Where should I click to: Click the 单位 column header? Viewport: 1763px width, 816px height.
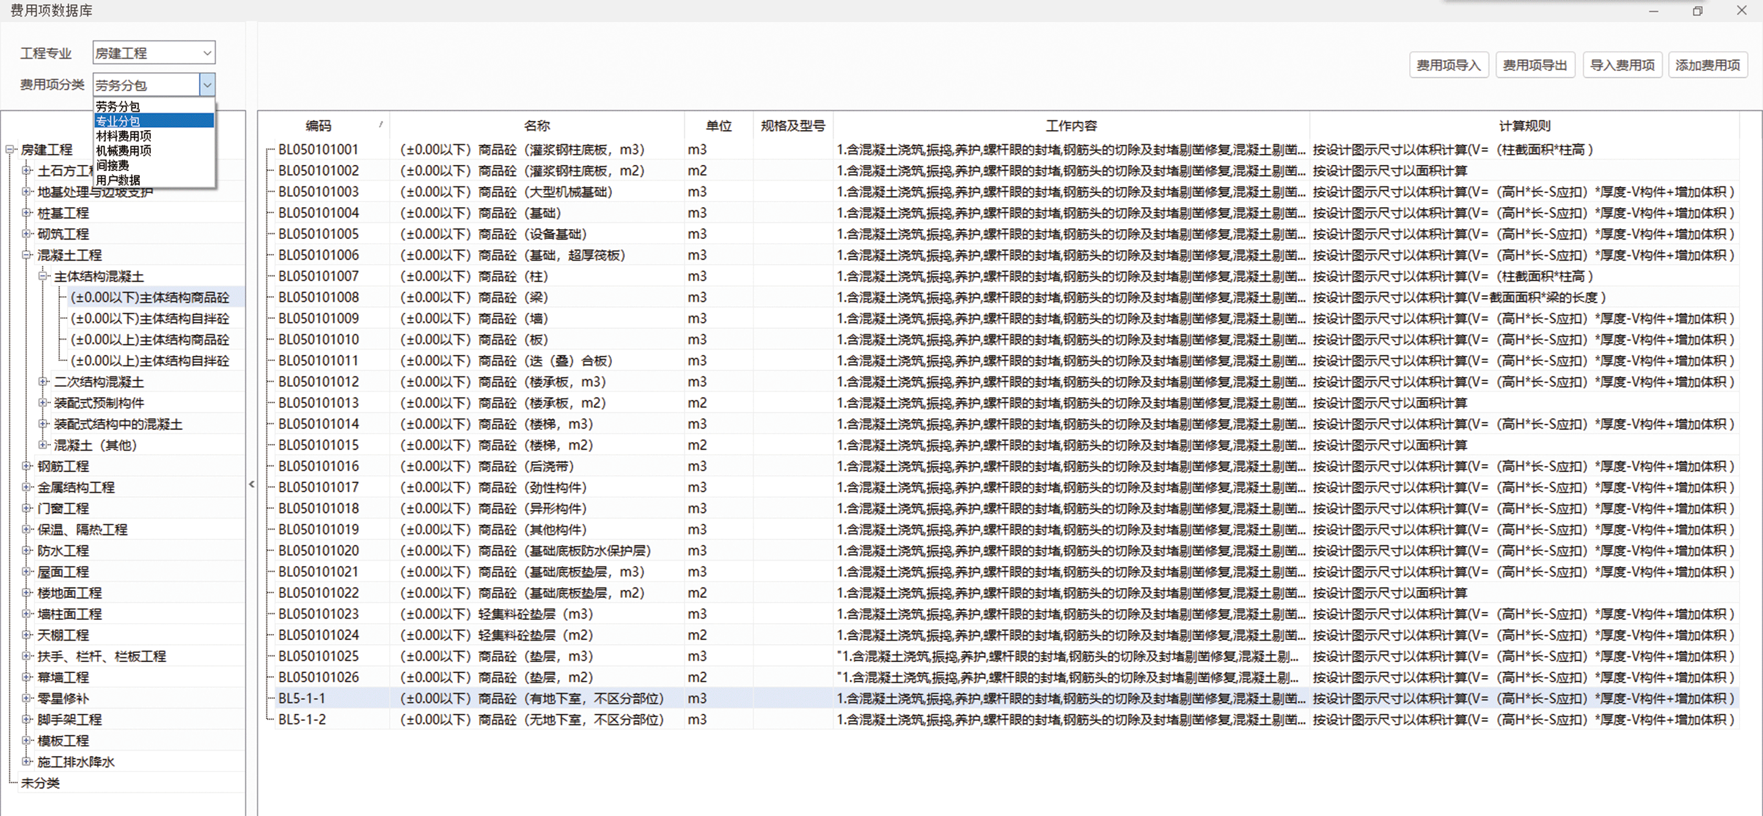pos(719,126)
